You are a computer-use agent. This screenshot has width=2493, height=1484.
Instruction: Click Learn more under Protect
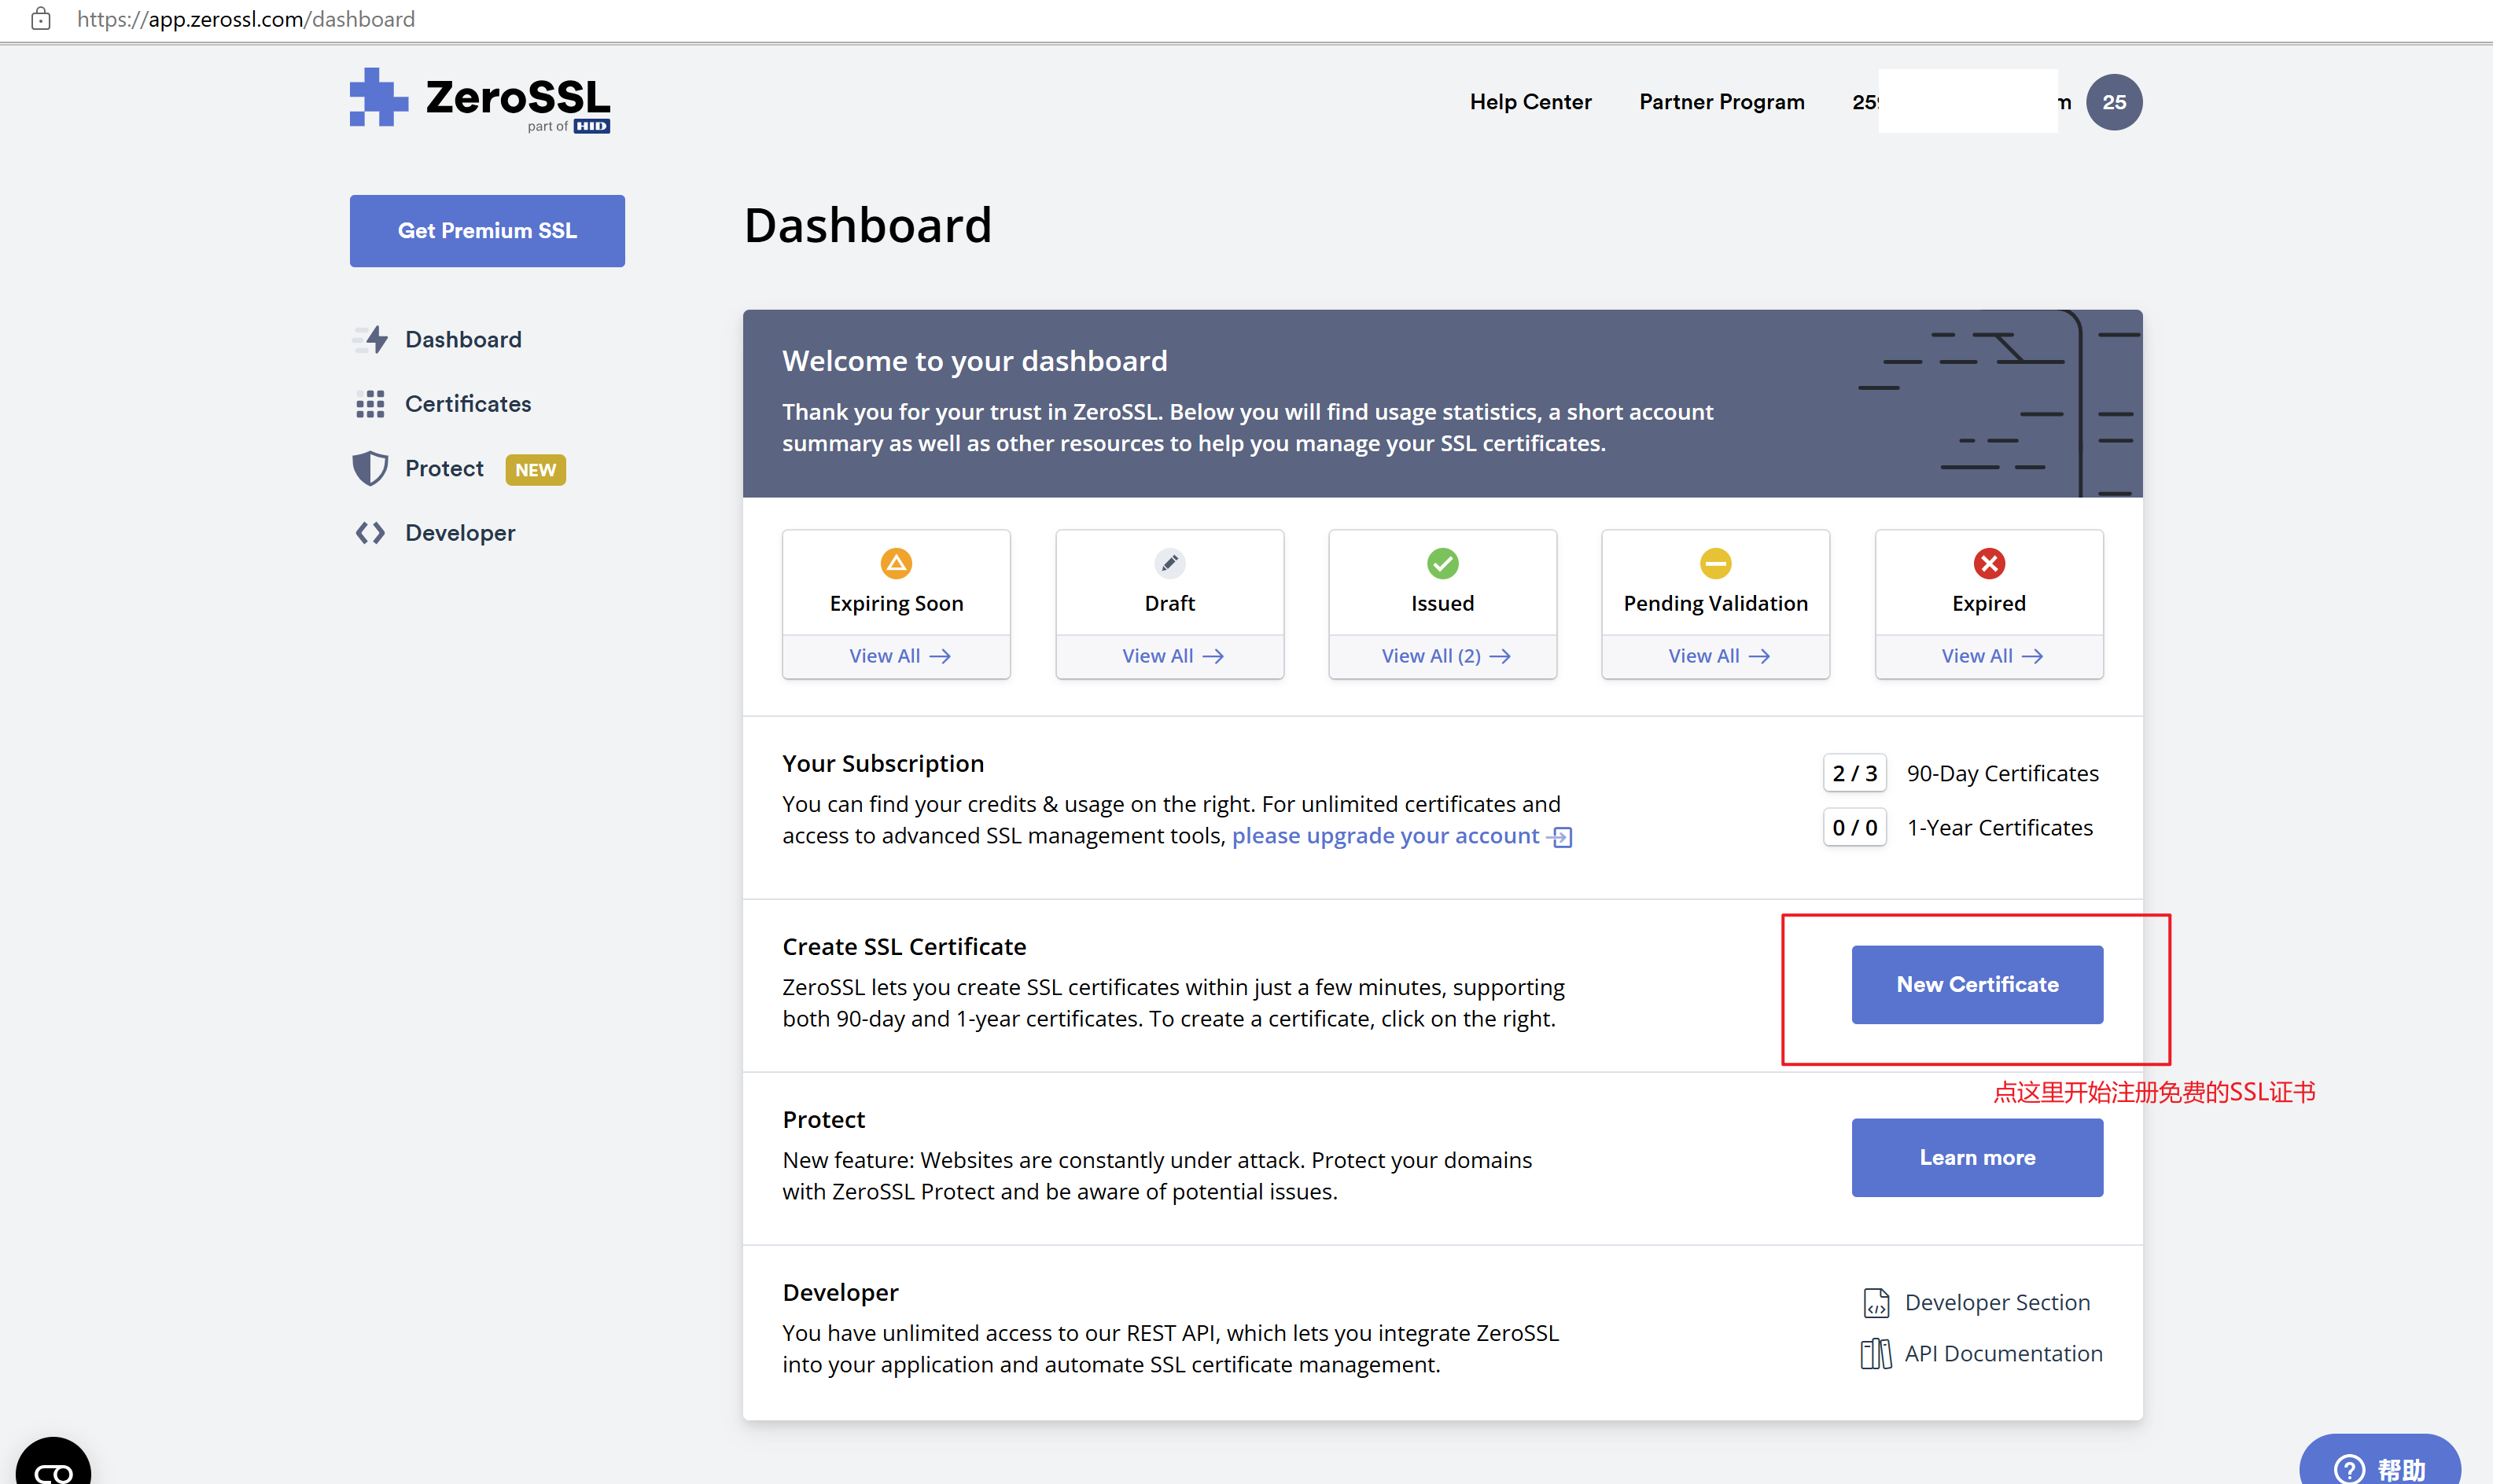click(x=1976, y=1157)
